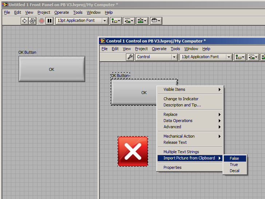Open 13pt Application Font dropdown in Control 1
The image size is (265, 199).
(x=206, y=57)
